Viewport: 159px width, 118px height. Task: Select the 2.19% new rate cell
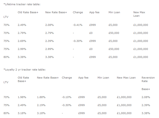(41, 105)
